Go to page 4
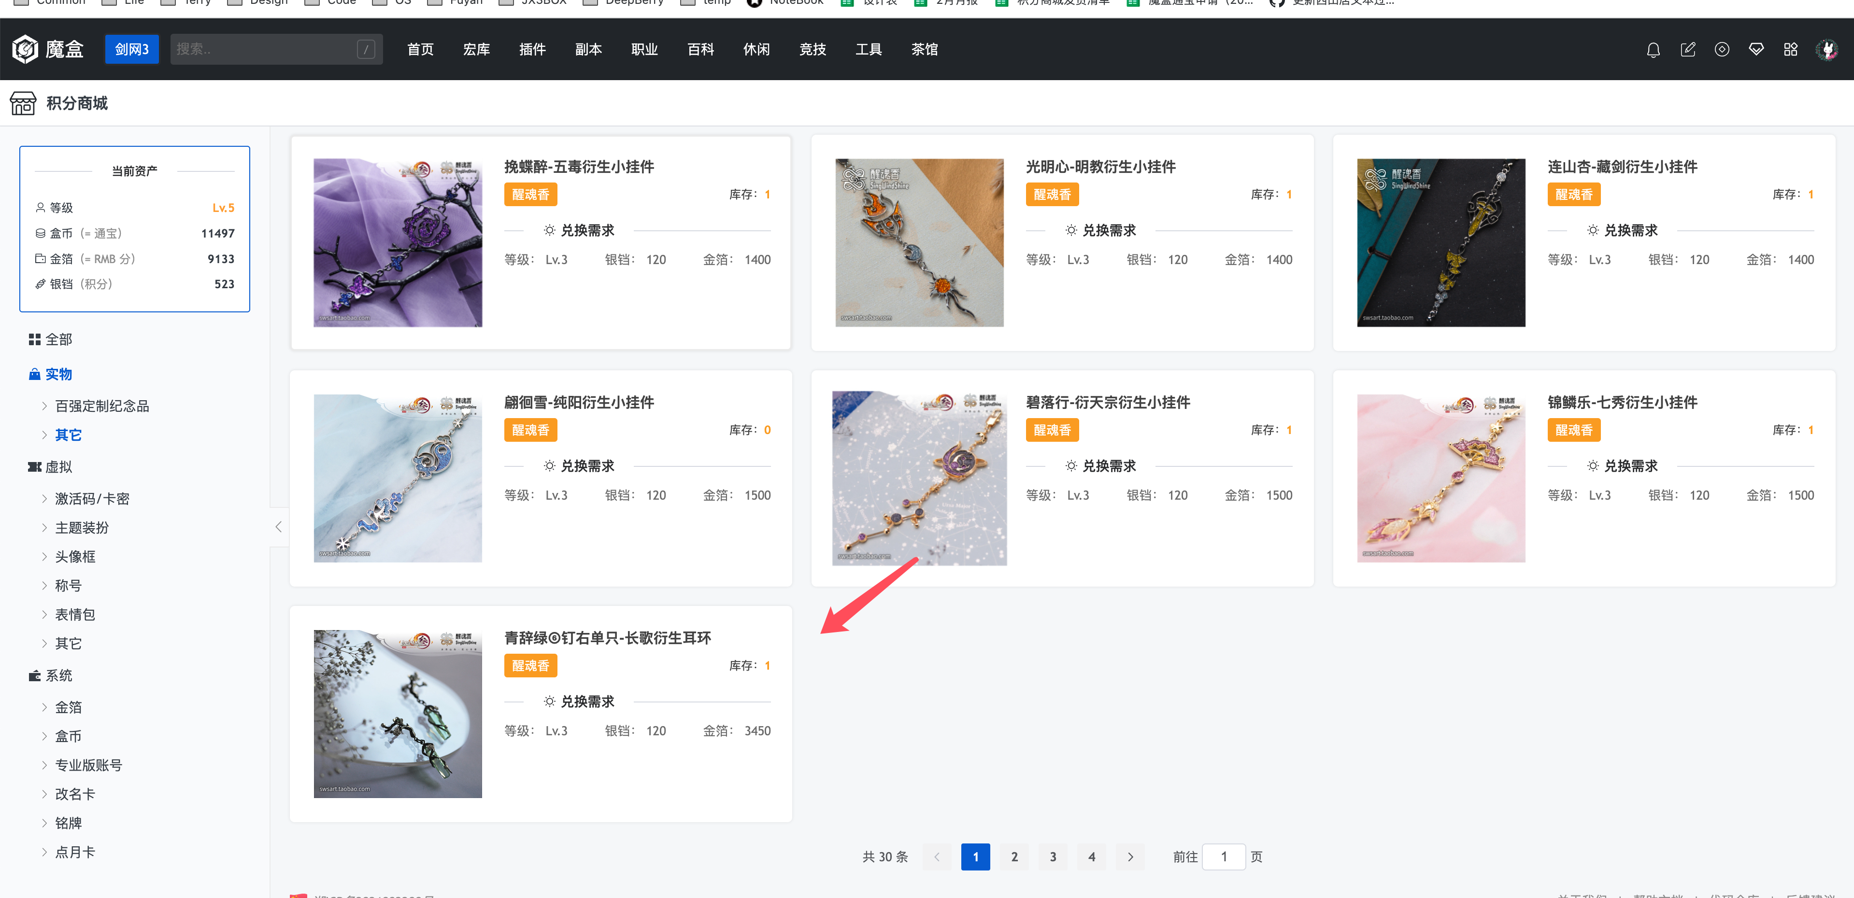The height and width of the screenshot is (898, 1854). point(1092,856)
